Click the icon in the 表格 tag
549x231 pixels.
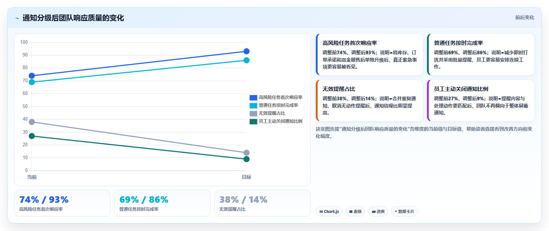tap(351, 211)
